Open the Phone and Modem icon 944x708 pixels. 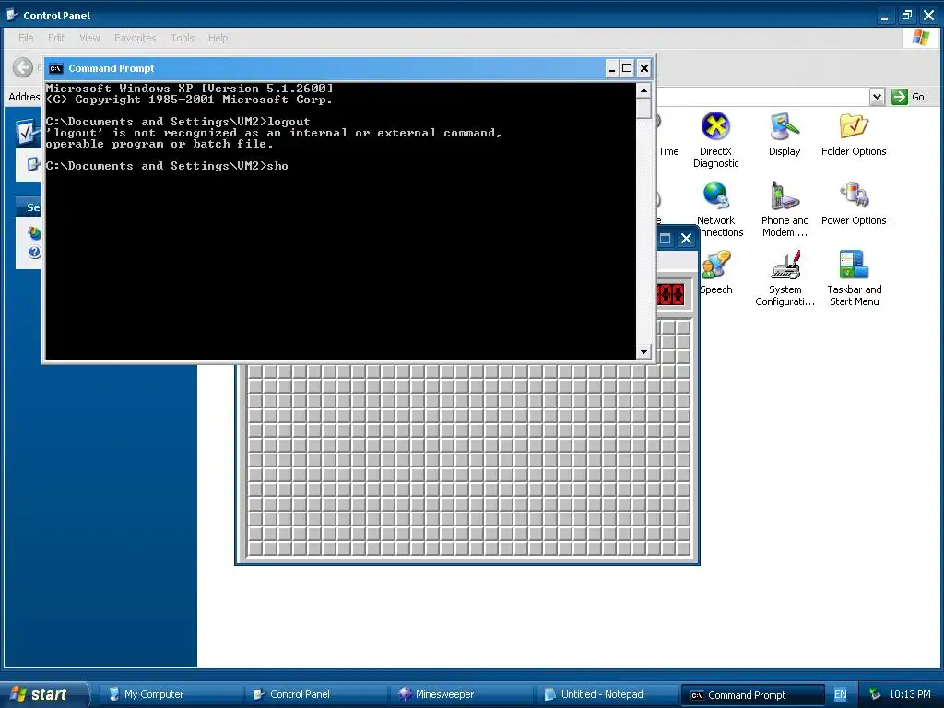(x=785, y=209)
